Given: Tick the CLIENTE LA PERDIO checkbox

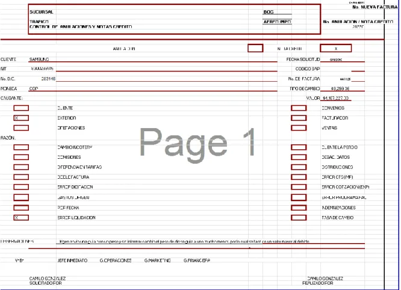Looking at the screenshot, I should coord(299,147).
